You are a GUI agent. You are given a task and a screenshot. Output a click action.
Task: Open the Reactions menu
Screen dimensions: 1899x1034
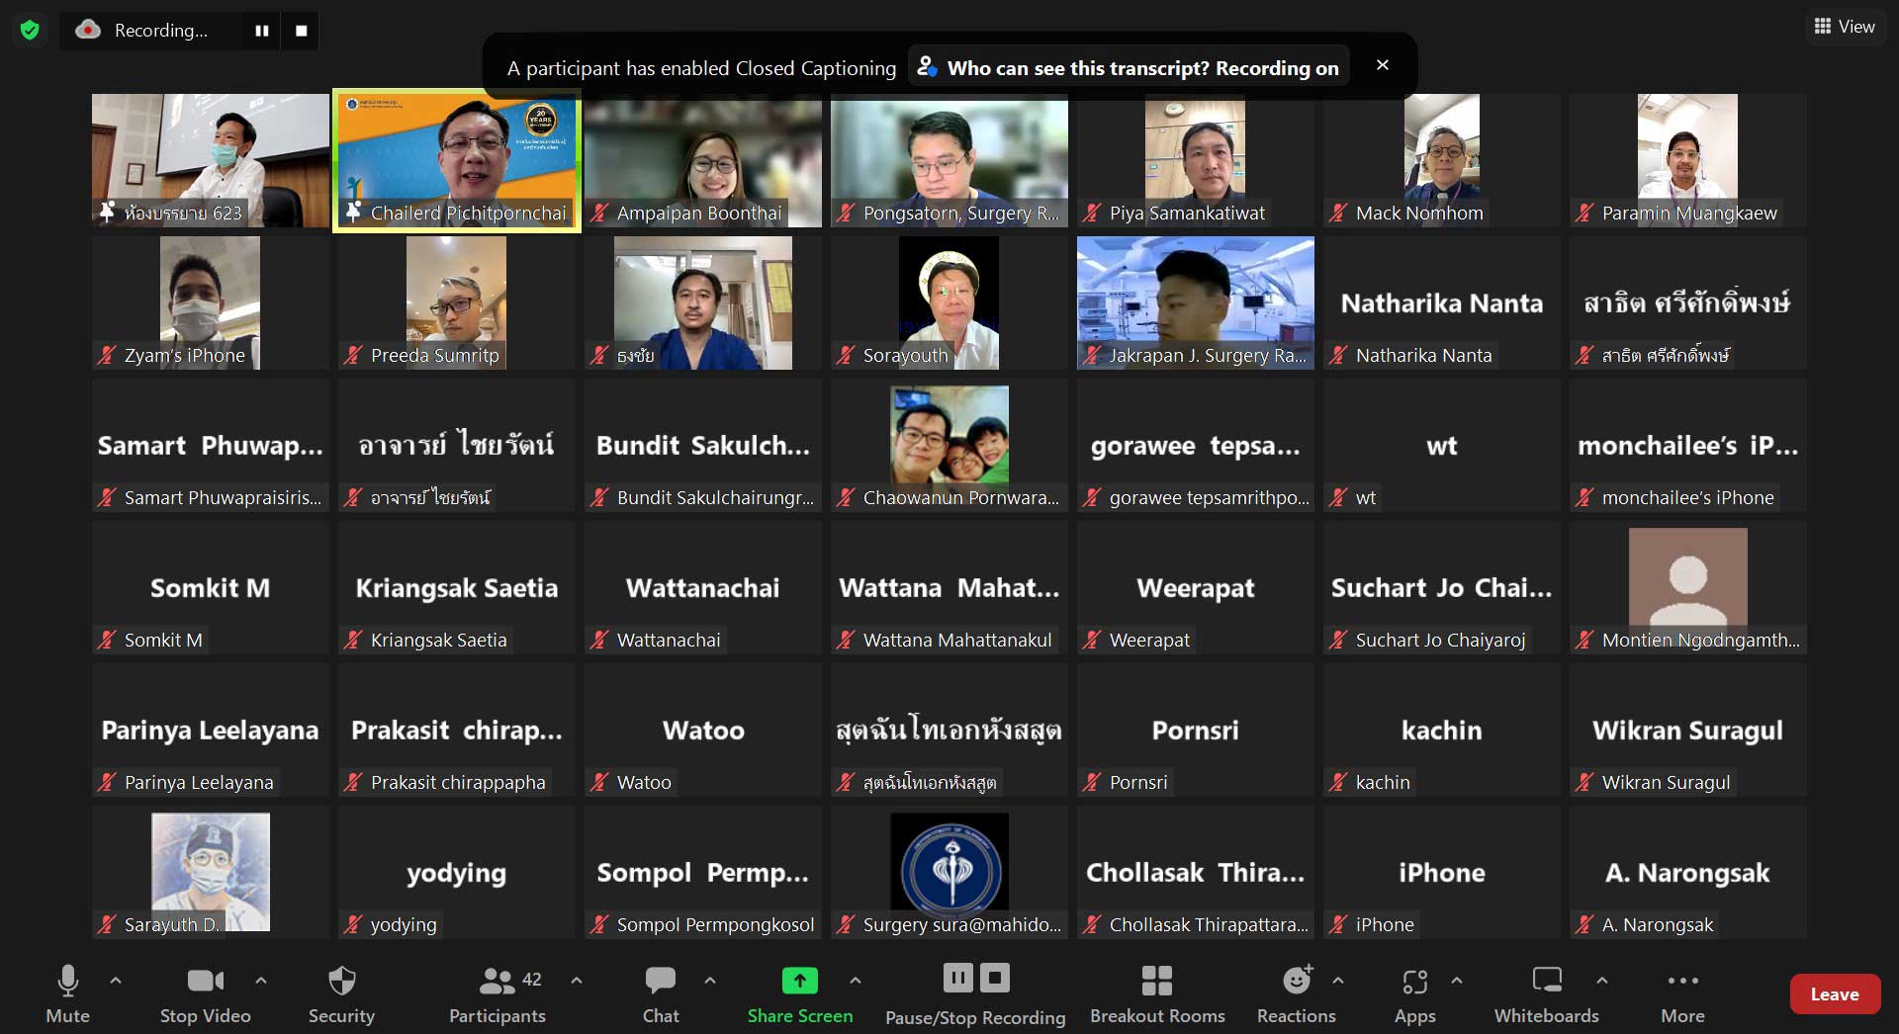[x=1296, y=992]
